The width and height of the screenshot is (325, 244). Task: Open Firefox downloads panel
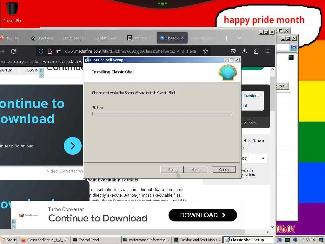(245, 51)
